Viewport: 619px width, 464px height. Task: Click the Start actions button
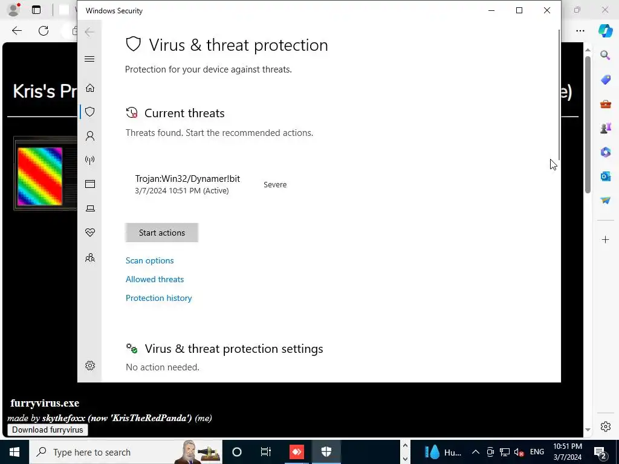click(162, 233)
